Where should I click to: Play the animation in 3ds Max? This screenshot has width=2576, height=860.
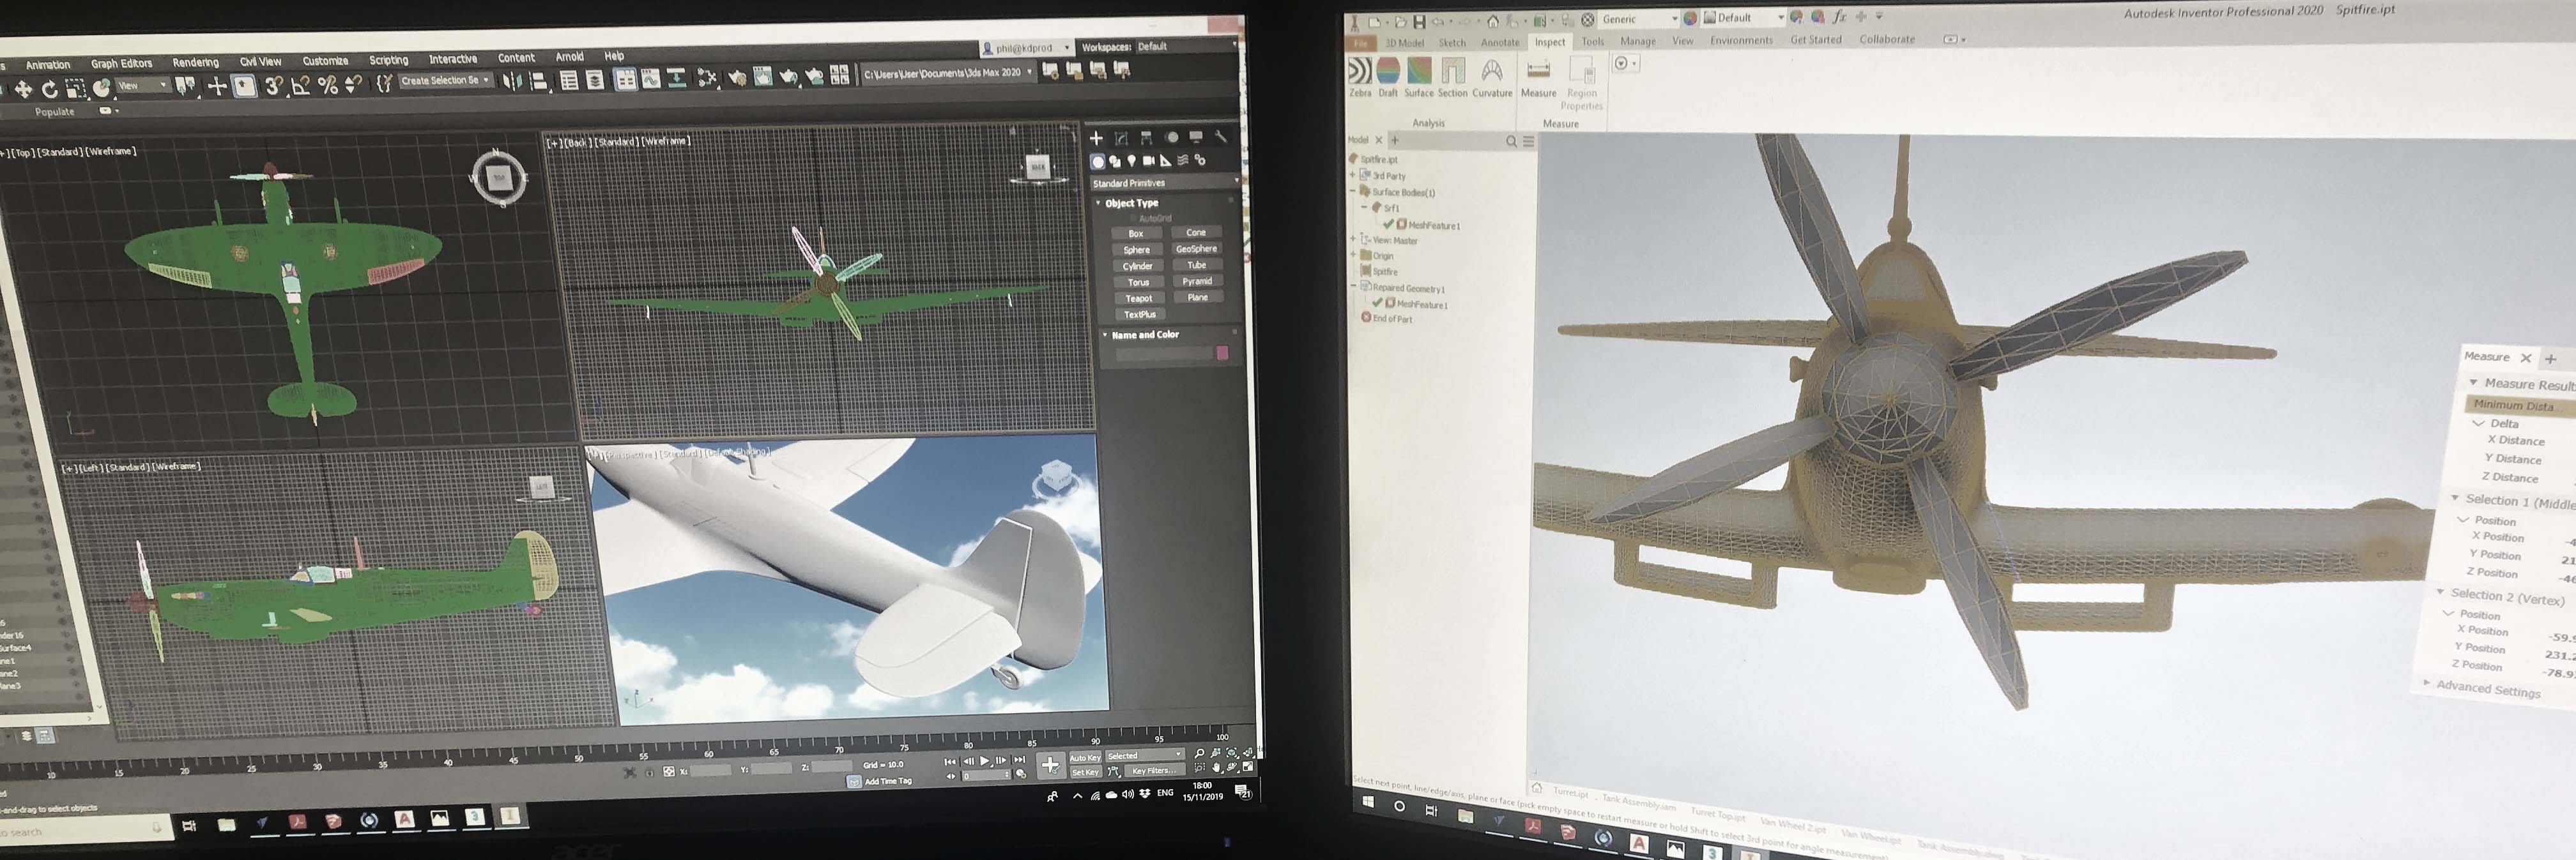tap(984, 761)
